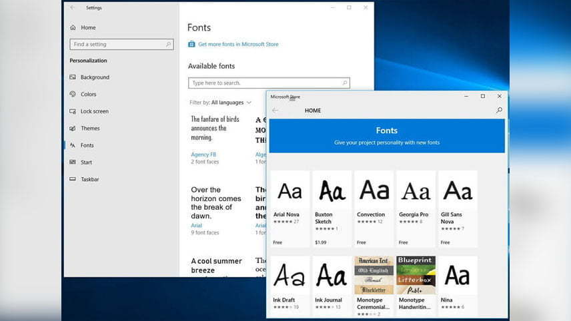
Task: Open the Arial font link
Action: click(196, 225)
